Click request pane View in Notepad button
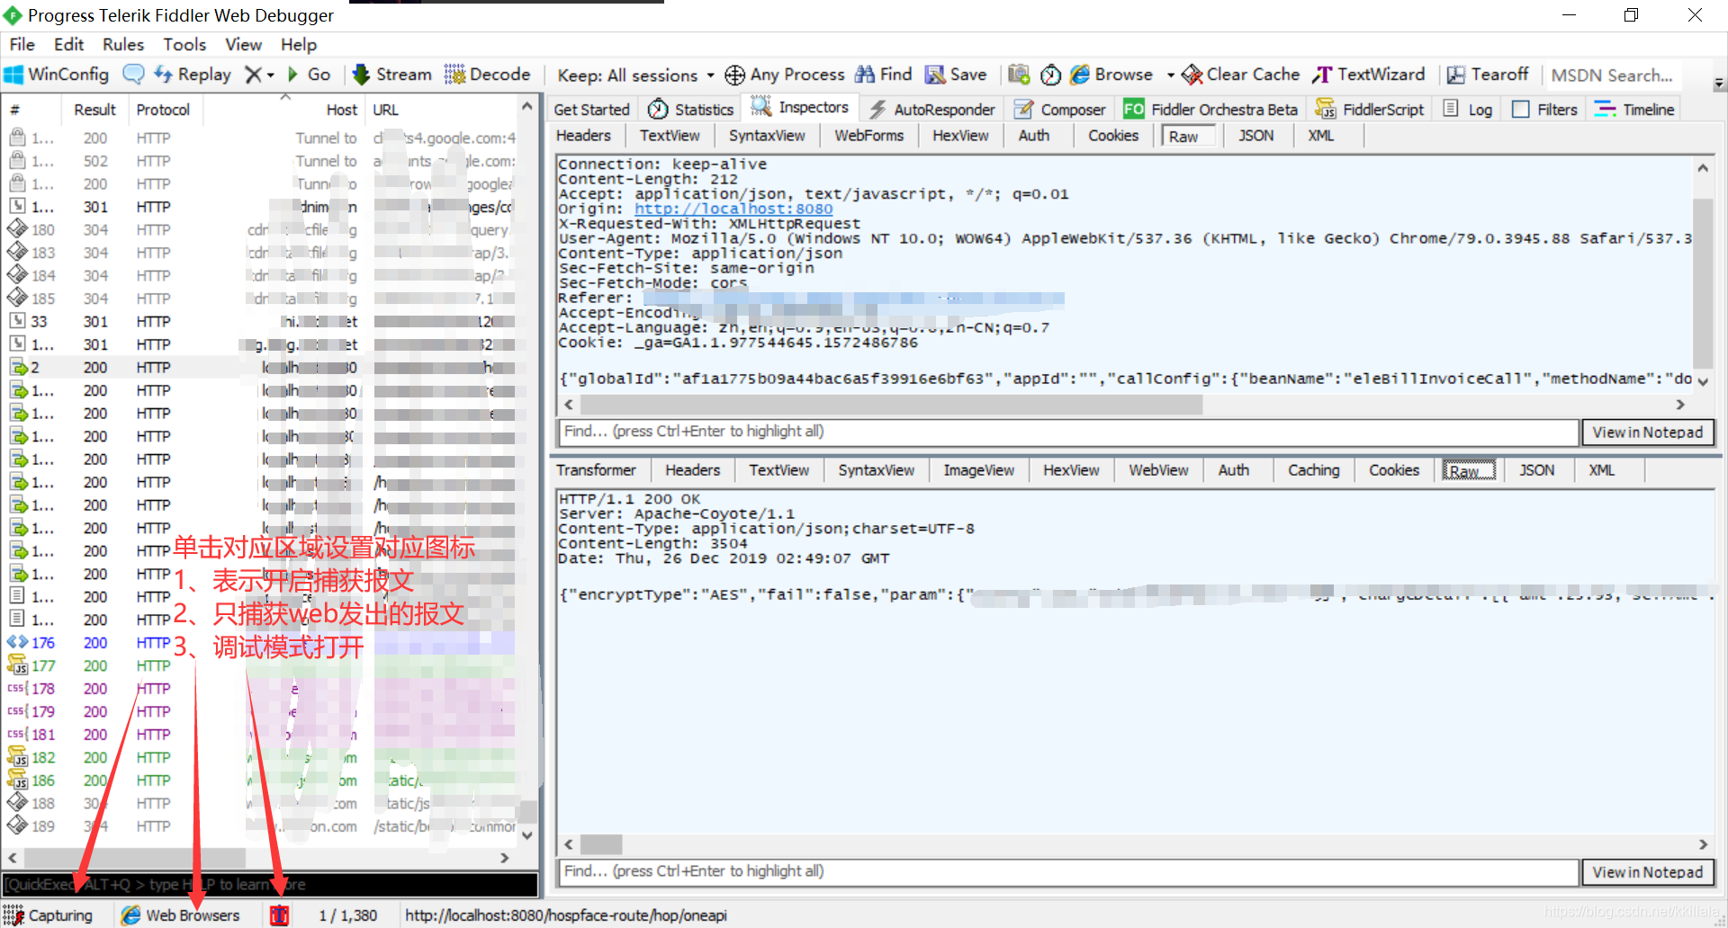The width and height of the screenshot is (1728, 928). 1647,433
